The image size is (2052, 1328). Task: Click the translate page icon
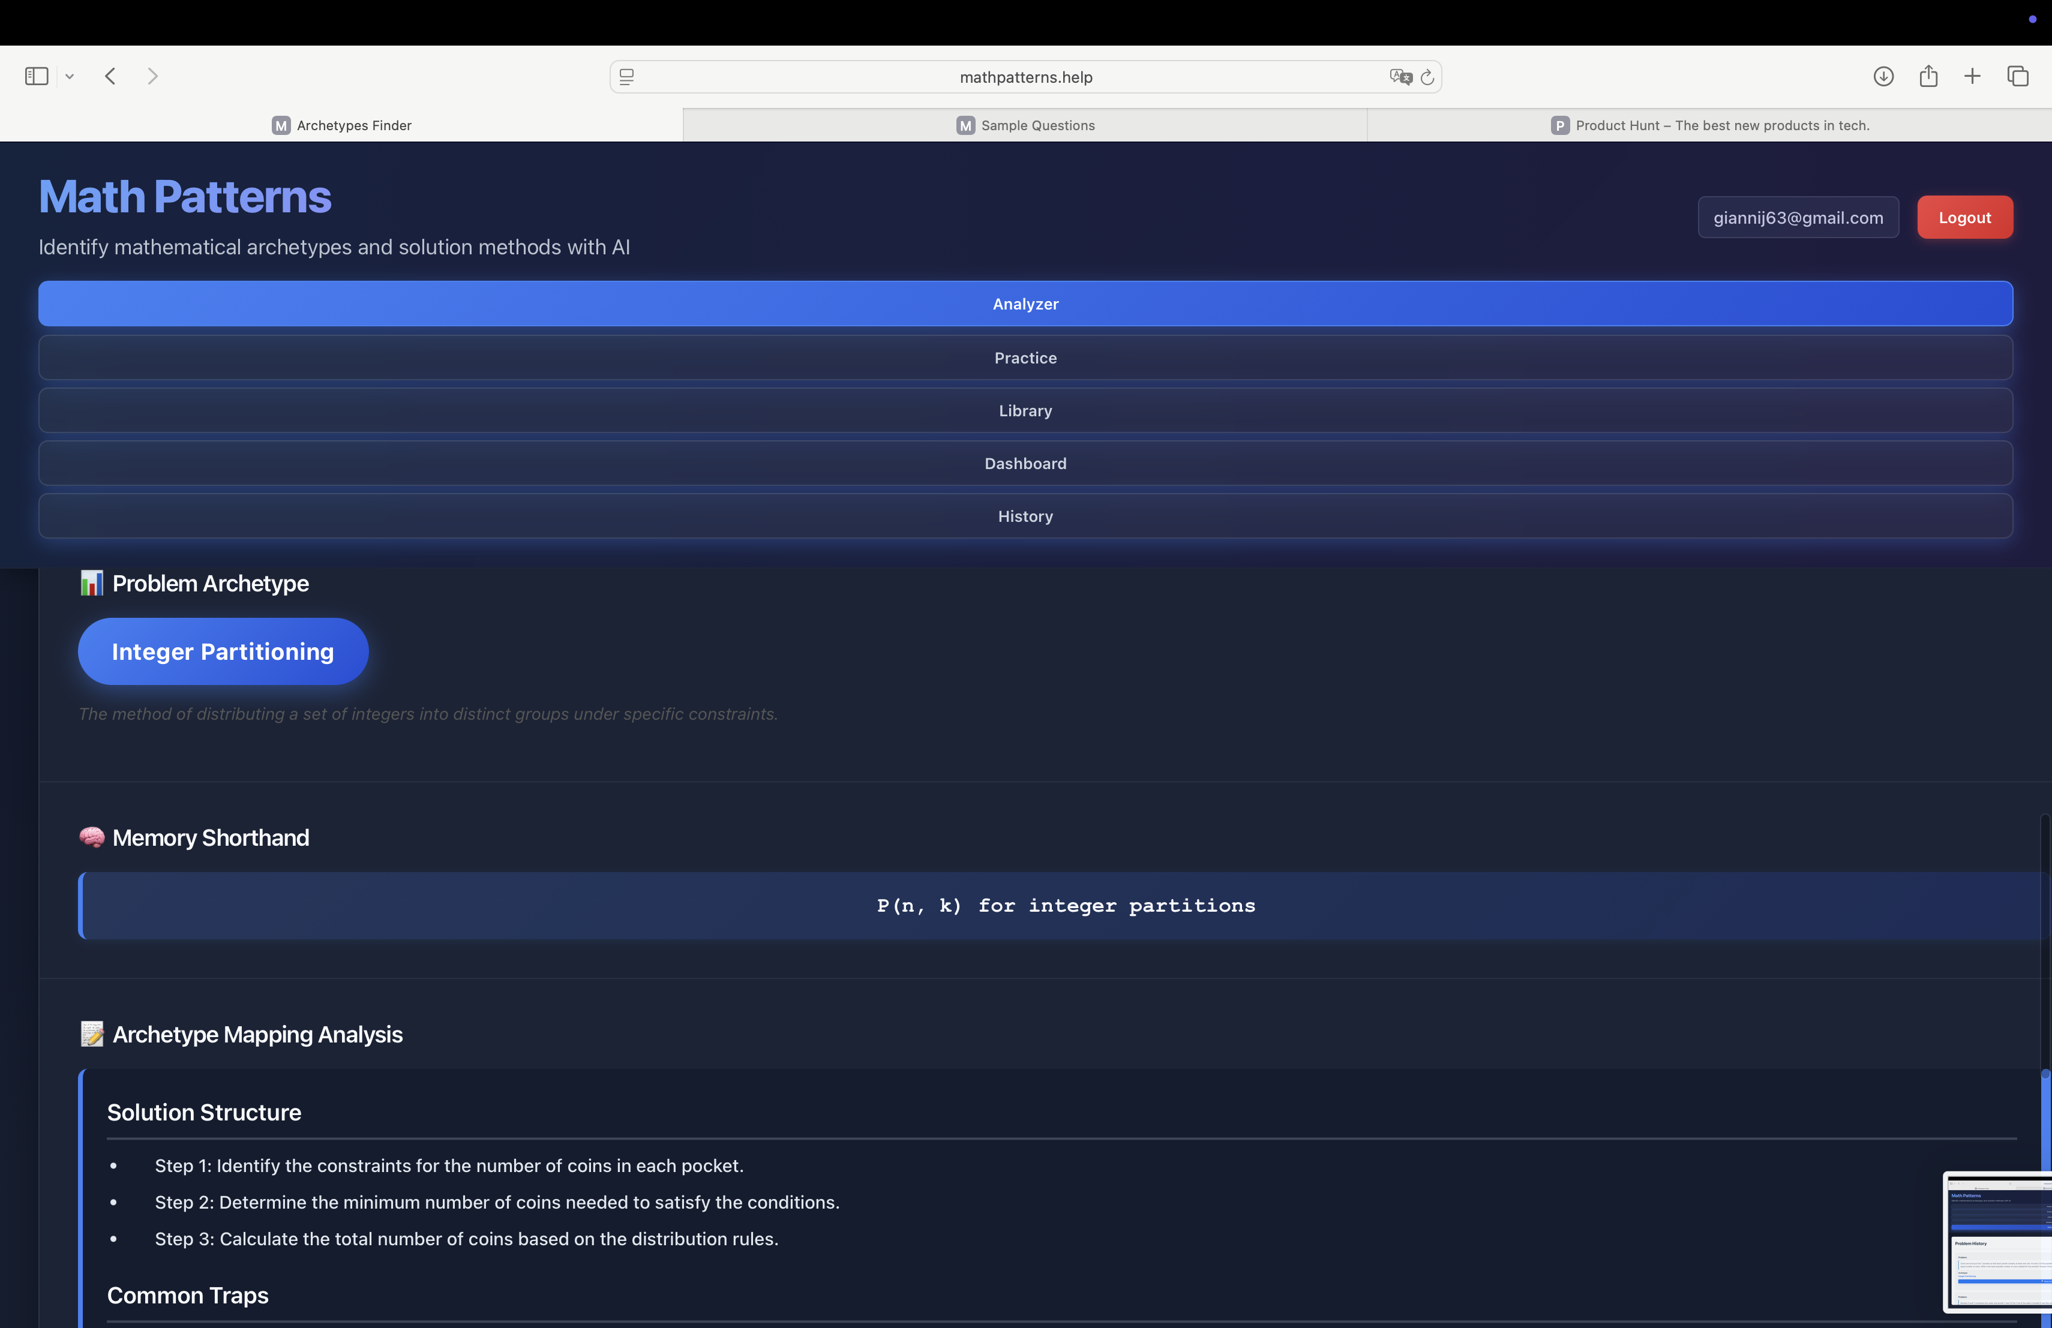(x=1400, y=77)
